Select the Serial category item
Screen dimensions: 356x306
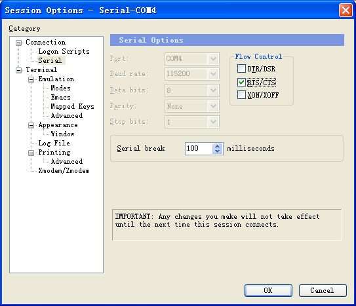click(x=50, y=60)
